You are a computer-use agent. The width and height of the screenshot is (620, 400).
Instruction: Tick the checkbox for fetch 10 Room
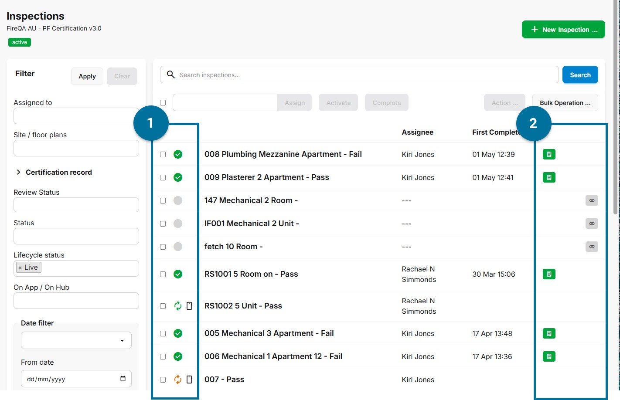(x=163, y=247)
